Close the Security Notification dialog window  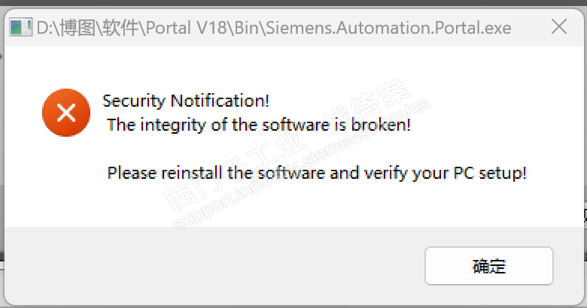coord(559,28)
